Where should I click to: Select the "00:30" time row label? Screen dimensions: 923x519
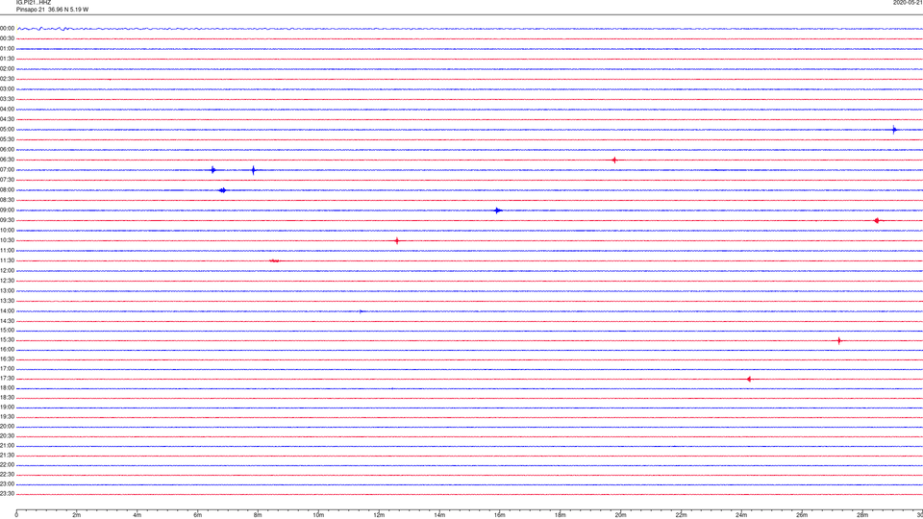tap(7, 38)
